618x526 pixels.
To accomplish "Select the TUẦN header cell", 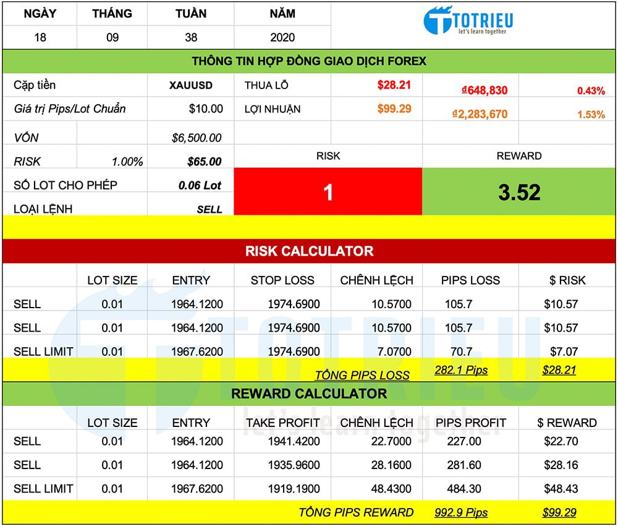I will click(191, 14).
